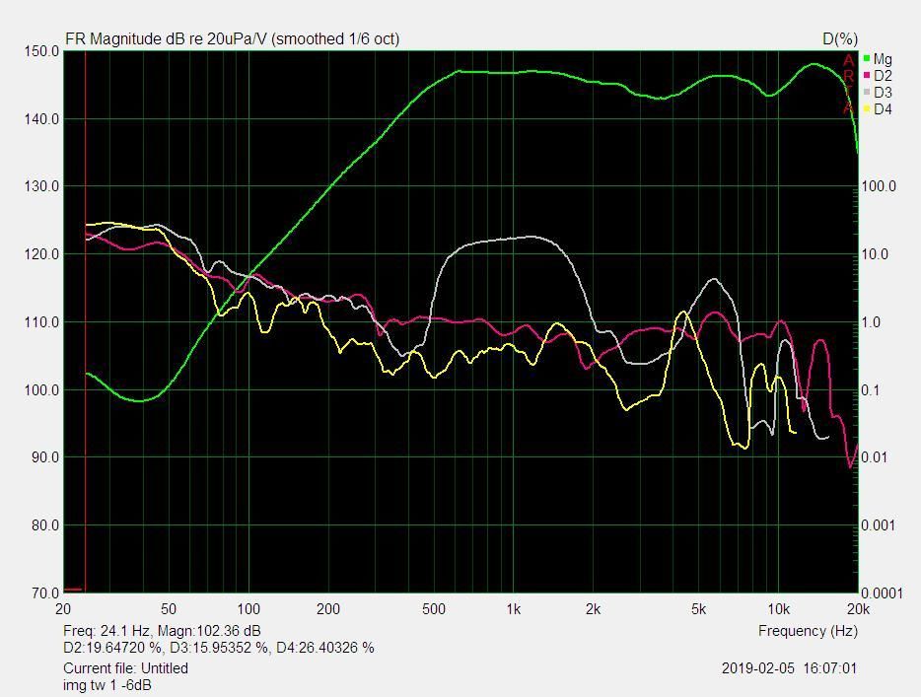Click the '110.0' left axis value
This screenshot has width=921, height=697.
point(41,322)
